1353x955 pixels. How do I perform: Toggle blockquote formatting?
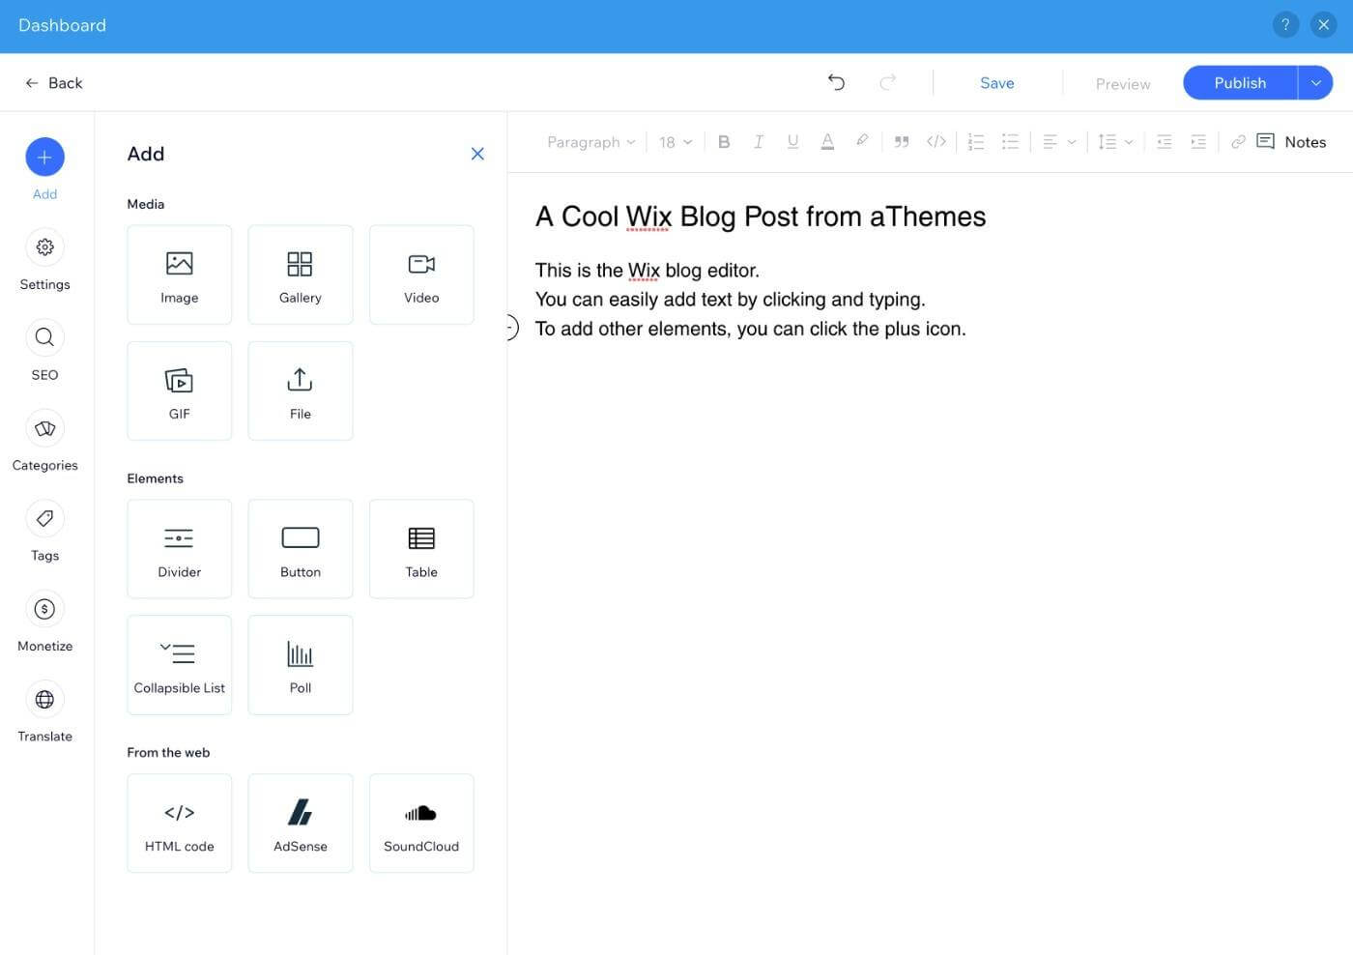coord(902,142)
